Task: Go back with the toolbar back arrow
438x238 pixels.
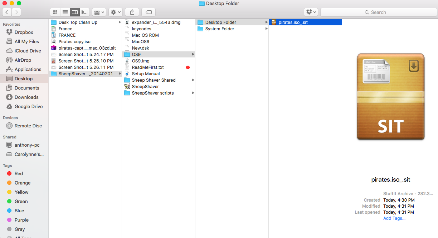Action: tap(7, 12)
